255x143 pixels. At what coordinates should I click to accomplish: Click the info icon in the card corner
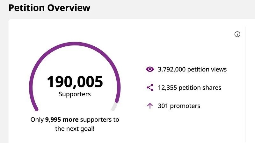pos(237,34)
